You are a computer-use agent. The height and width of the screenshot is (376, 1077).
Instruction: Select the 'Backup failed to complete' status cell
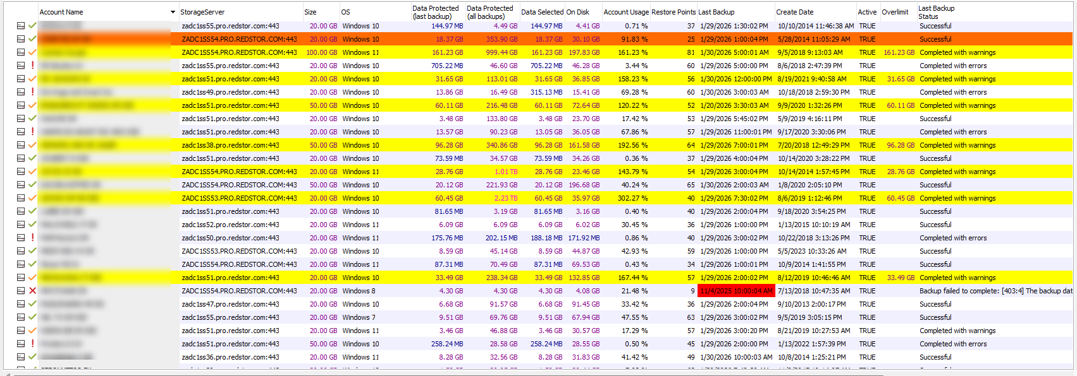[x=995, y=291]
